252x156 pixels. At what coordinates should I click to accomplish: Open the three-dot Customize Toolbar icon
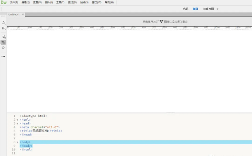3,56
